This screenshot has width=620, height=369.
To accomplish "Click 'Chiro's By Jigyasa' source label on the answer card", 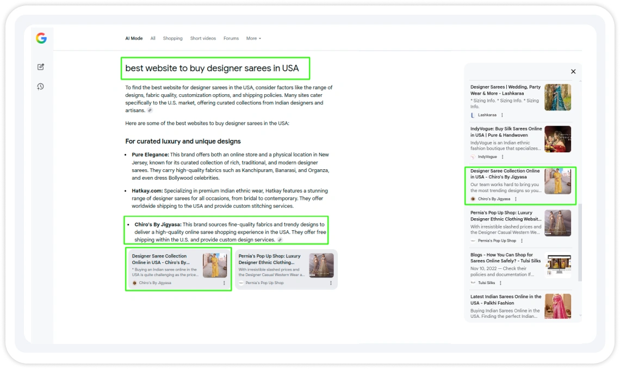I will (155, 283).
